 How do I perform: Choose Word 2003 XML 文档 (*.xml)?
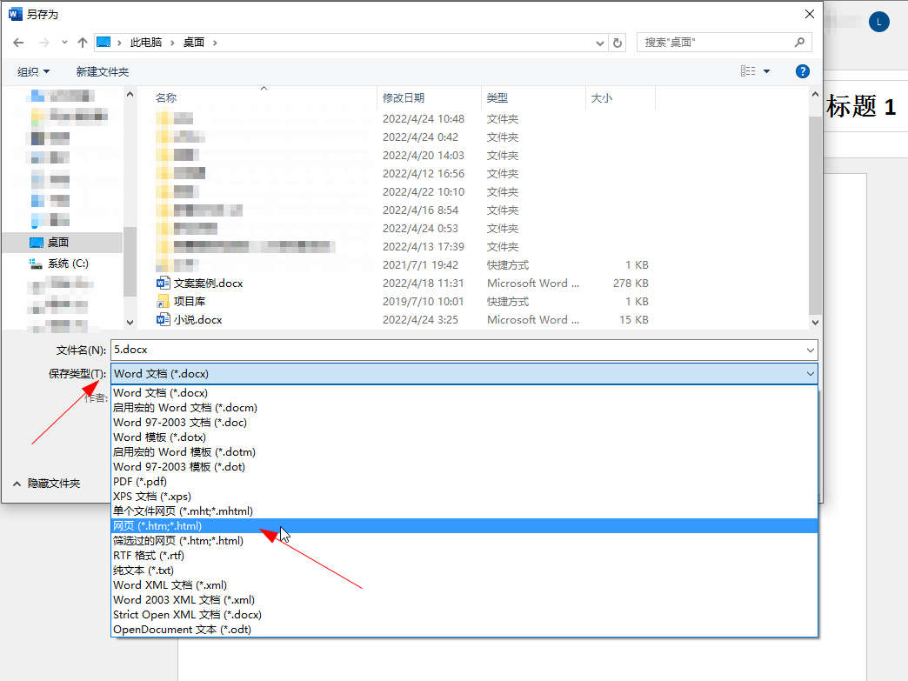464,600
